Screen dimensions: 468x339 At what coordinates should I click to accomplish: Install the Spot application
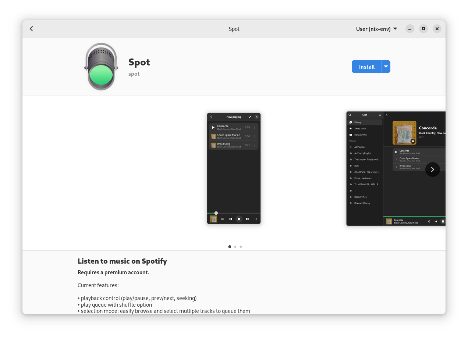366,67
